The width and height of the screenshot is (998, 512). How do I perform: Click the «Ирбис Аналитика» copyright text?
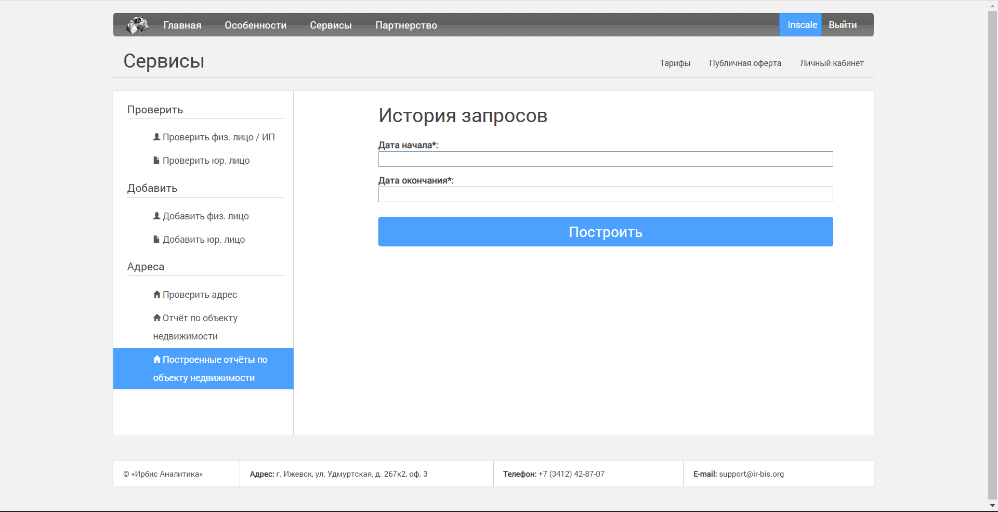163,474
